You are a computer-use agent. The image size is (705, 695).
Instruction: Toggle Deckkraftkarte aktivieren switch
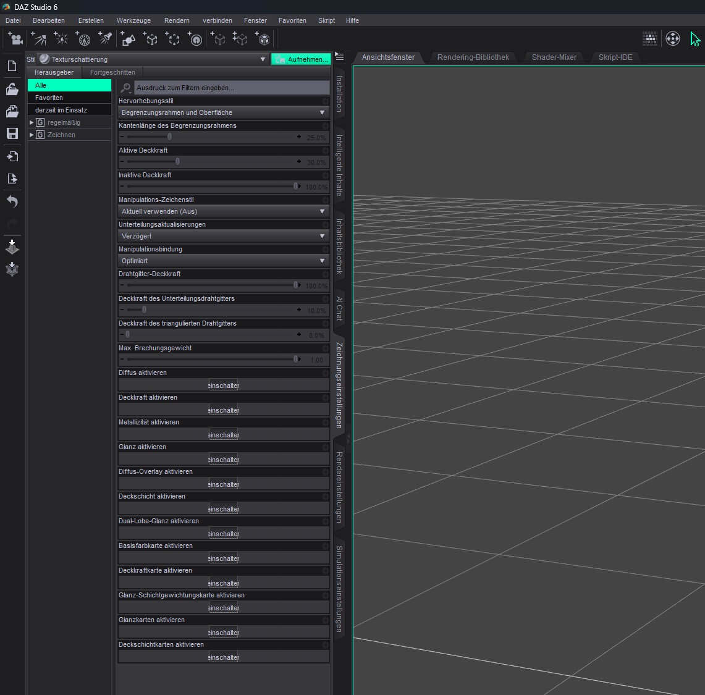pyautogui.click(x=224, y=583)
